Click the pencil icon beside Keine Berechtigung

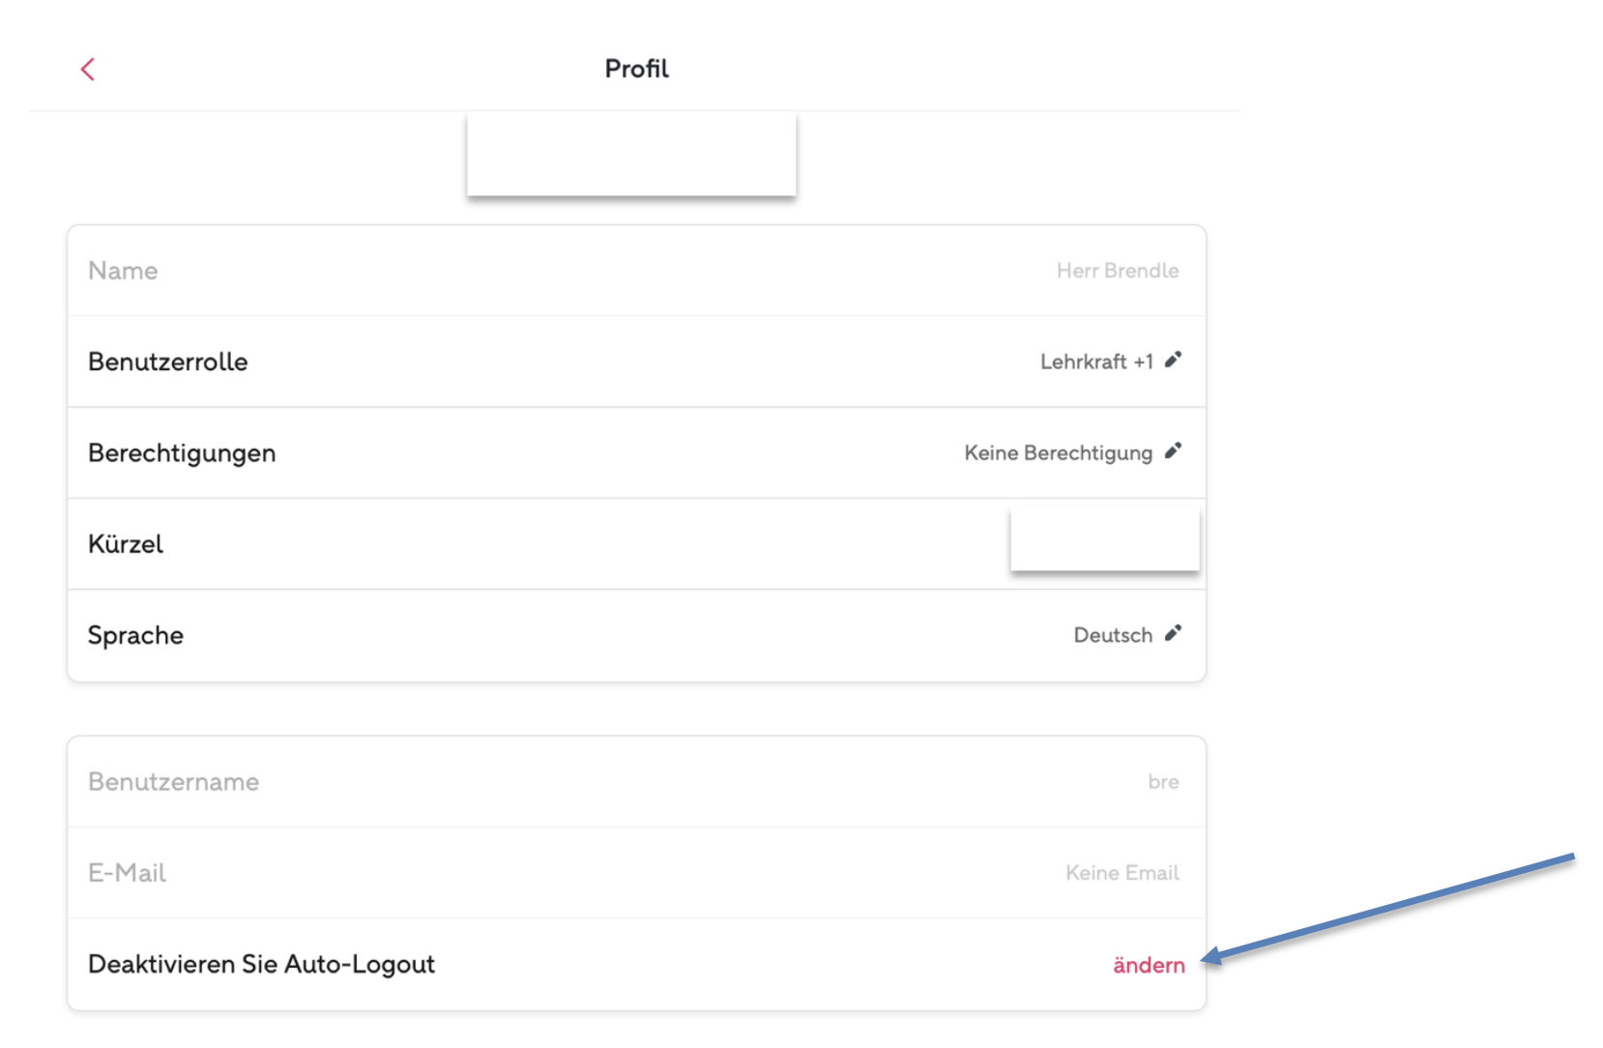coord(1173,451)
